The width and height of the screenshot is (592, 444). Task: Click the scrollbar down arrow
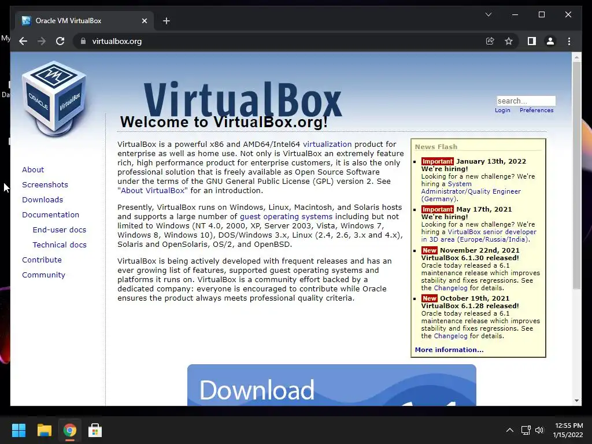(576, 401)
